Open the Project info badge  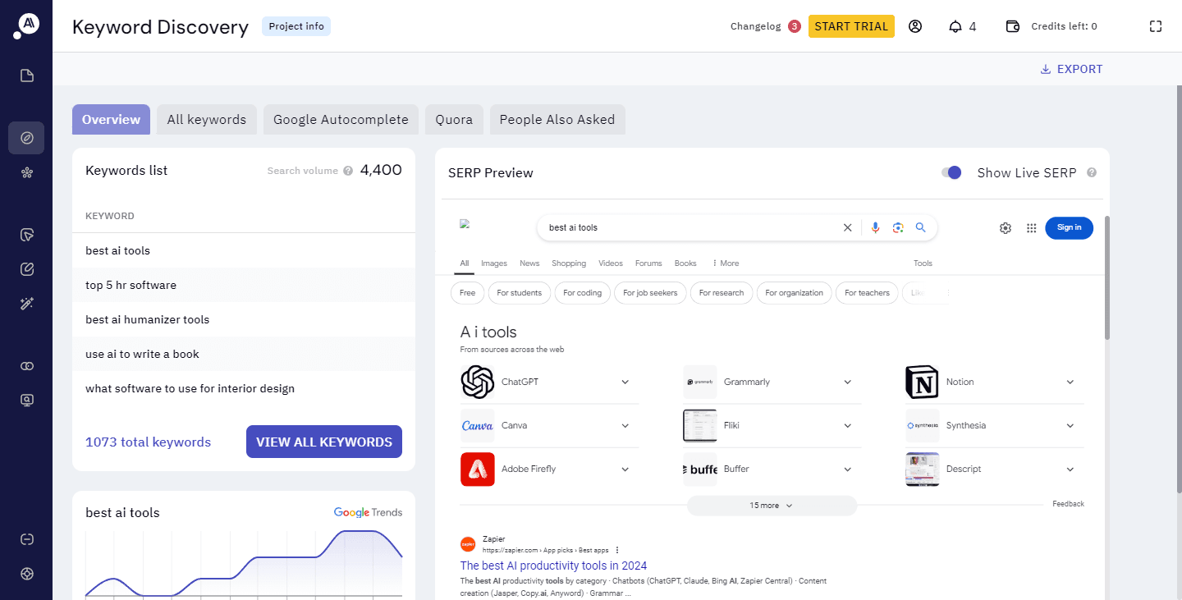tap(296, 26)
